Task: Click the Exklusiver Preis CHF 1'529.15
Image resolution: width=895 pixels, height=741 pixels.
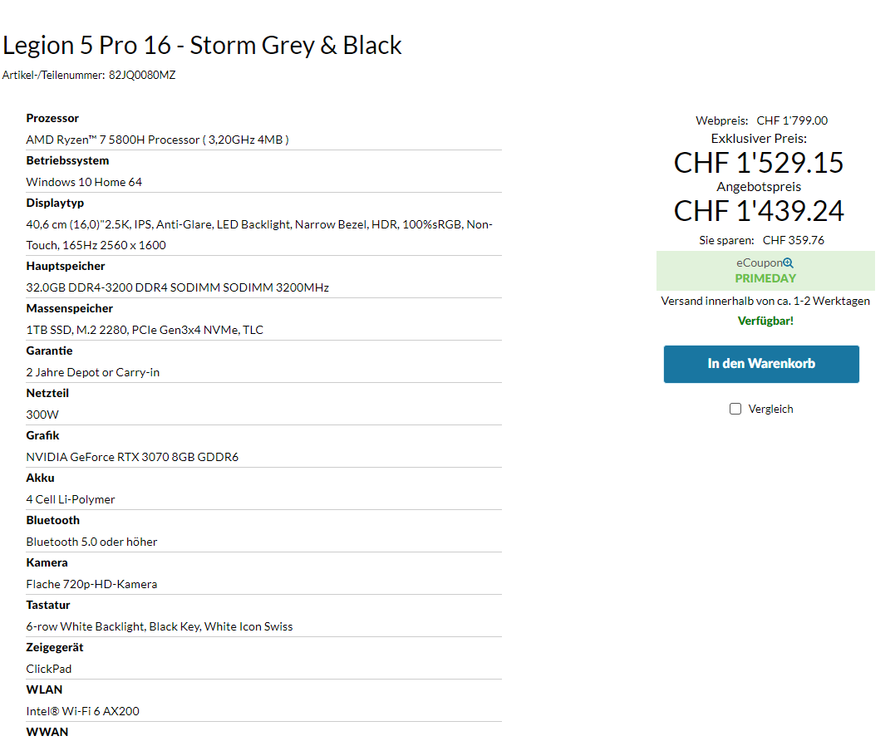Action: [759, 162]
